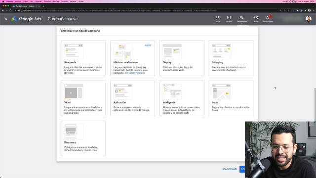The image size is (316, 178).
Task: Go forward in Chrome browser
Action: (6, 10)
